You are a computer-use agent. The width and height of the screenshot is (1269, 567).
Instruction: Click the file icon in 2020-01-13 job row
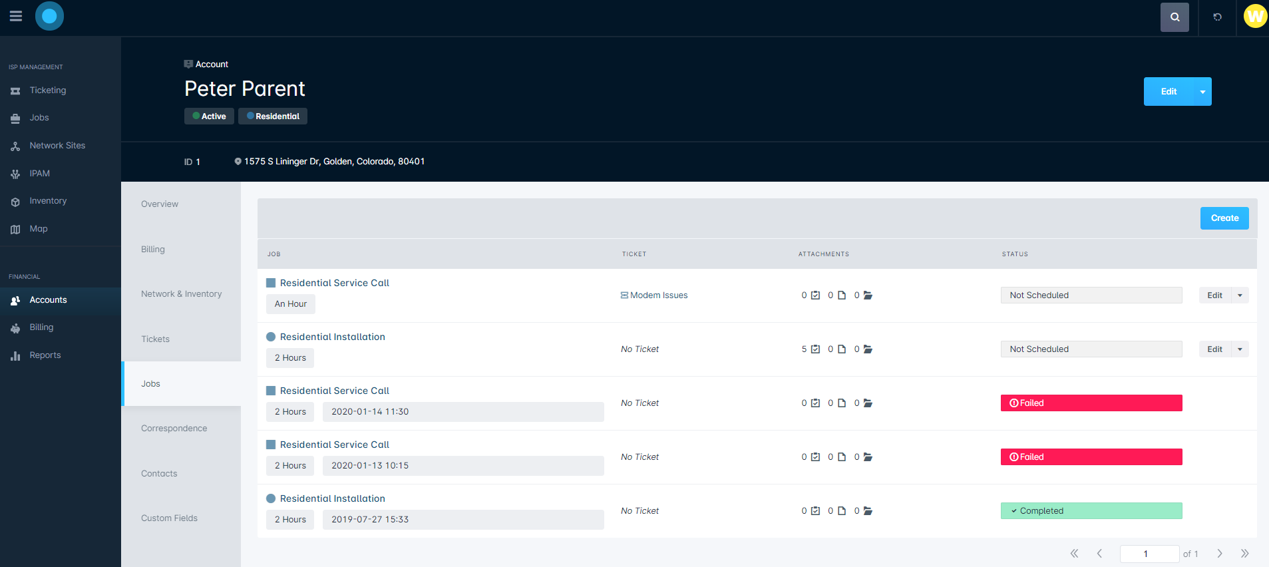point(842,457)
